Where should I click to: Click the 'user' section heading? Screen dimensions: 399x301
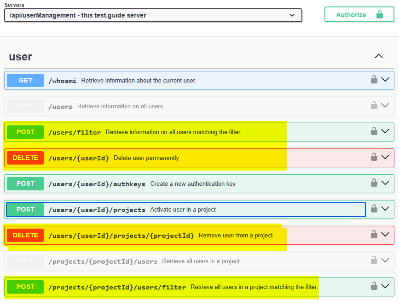[x=20, y=57]
